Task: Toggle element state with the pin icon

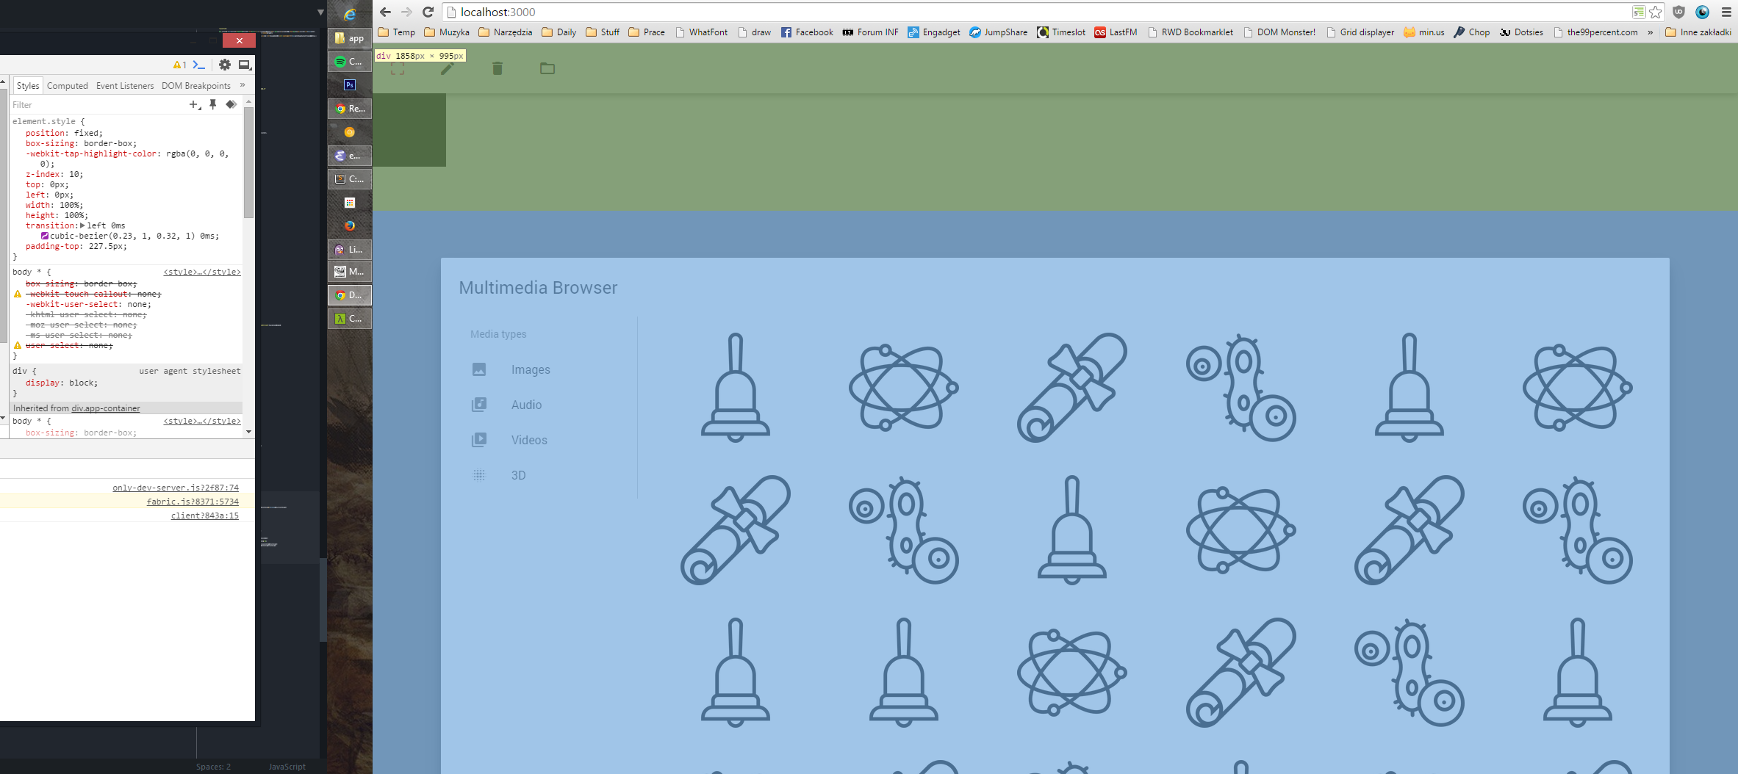Action: [213, 104]
